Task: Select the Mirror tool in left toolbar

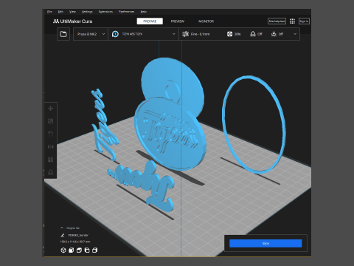Action: (51, 147)
